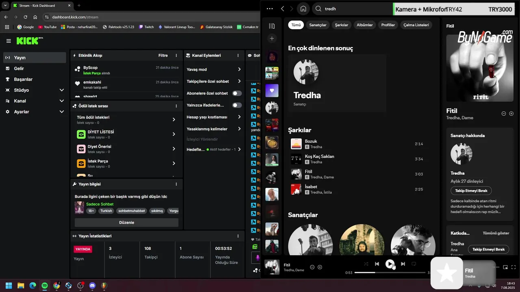Image resolution: width=520 pixels, height=292 pixels.
Task: Enter full screen in Spotify player
Action: click(x=513, y=267)
